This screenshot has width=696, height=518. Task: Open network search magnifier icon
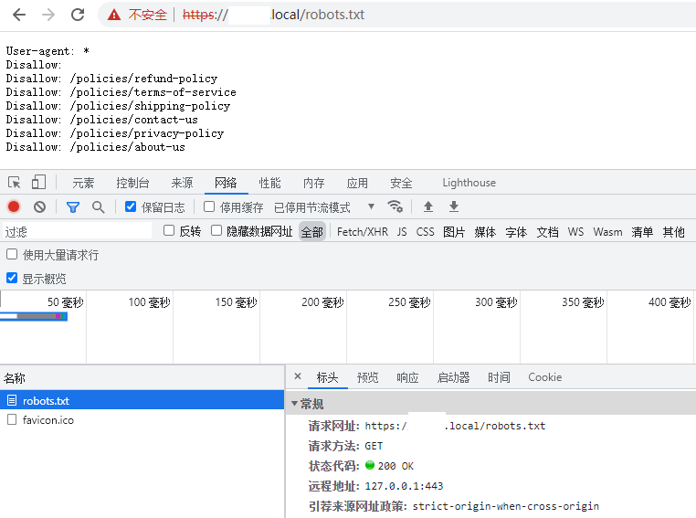point(99,207)
